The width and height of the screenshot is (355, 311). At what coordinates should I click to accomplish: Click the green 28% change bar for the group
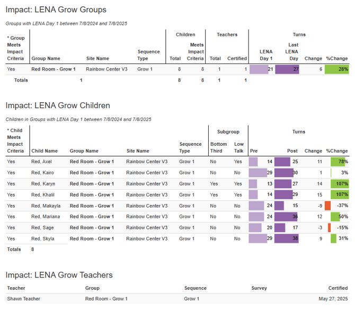coord(336,69)
